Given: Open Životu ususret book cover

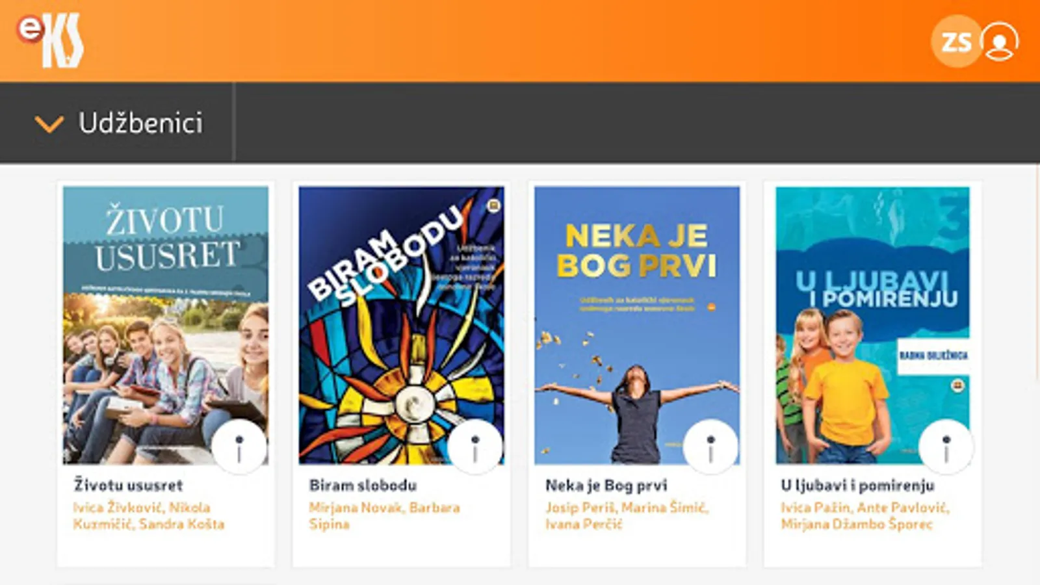Looking at the screenshot, I should point(166,325).
